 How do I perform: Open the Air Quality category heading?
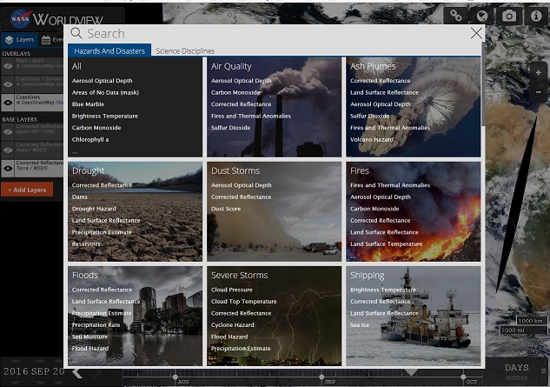click(231, 66)
